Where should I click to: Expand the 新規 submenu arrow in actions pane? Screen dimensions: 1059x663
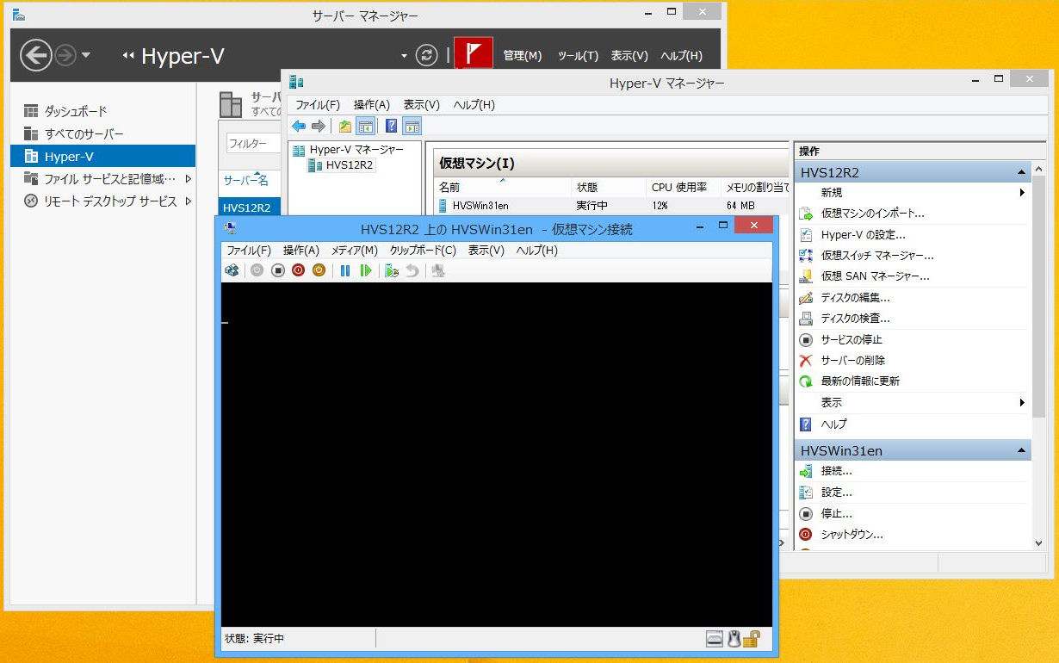point(1022,193)
